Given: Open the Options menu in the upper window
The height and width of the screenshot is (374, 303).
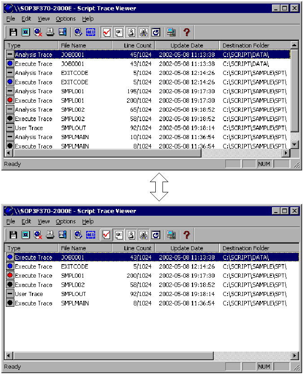Looking at the screenshot, I should pos(66,19).
